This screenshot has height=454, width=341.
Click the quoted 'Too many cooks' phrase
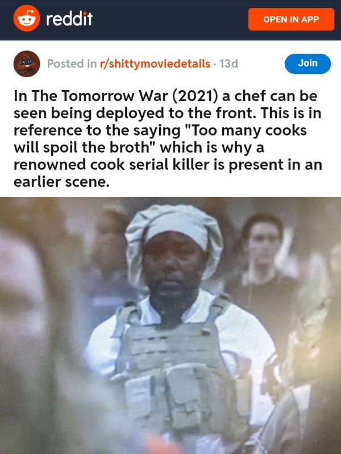click(x=246, y=131)
